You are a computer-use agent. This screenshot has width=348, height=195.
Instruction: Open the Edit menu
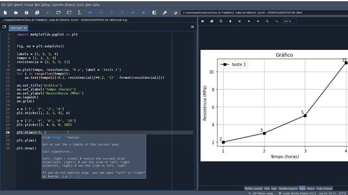10,5
